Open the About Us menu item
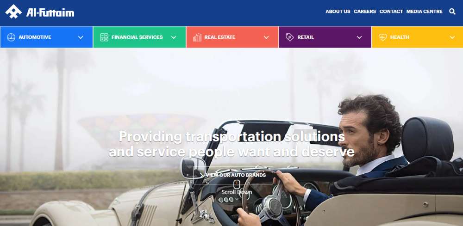The image size is (463, 226). [338, 12]
